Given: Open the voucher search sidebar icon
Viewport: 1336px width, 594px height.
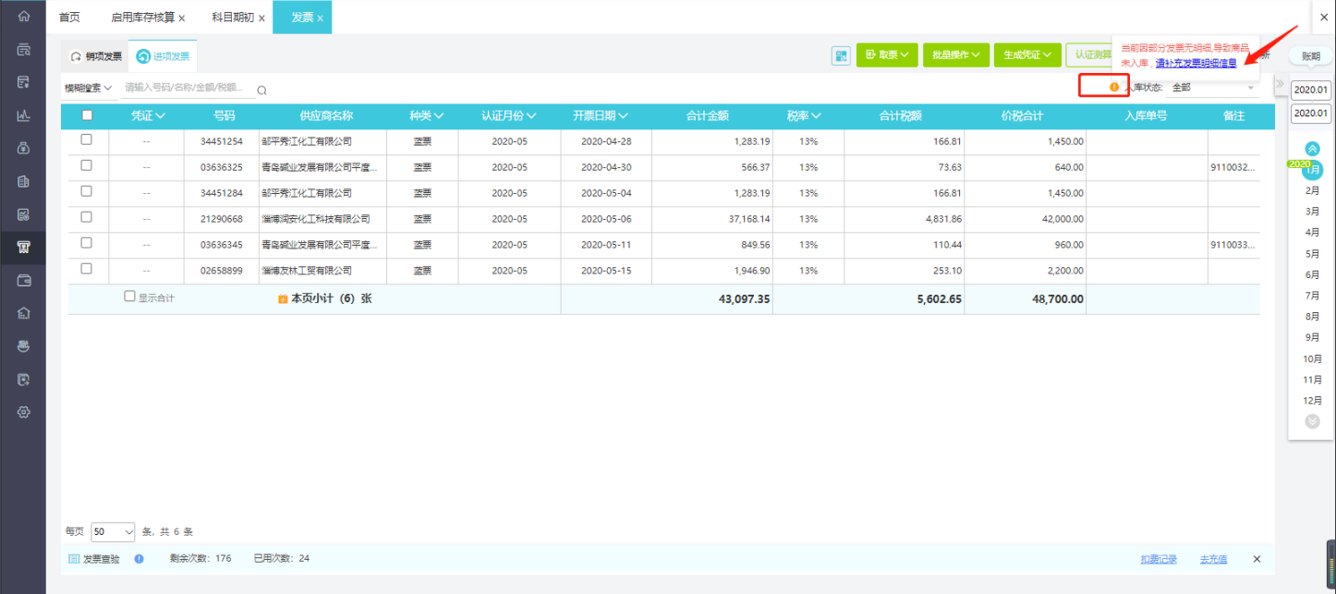Looking at the screenshot, I should click(24, 50).
